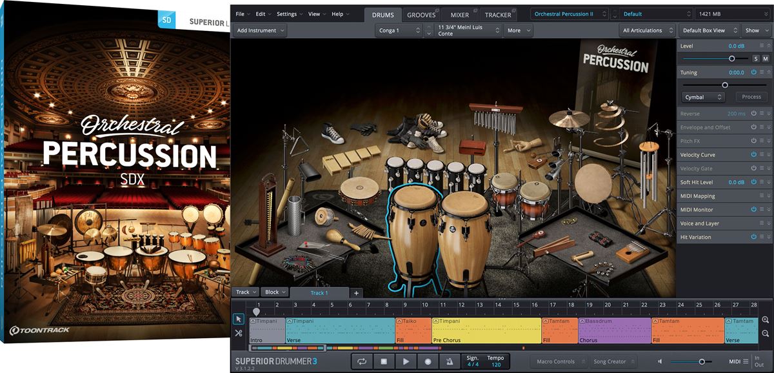This screenshot has height=373, width=774.
Task: Select the scissors cut tool
Action: [x=239, y=333]
